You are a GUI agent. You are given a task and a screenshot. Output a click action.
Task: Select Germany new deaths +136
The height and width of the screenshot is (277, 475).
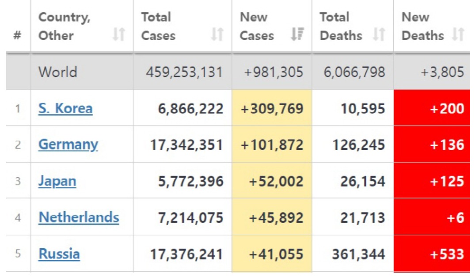[447, 145]
